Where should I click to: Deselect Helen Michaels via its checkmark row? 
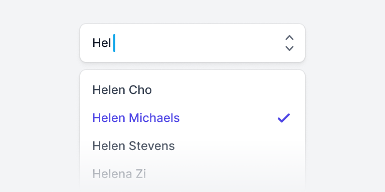coord(192,118)
